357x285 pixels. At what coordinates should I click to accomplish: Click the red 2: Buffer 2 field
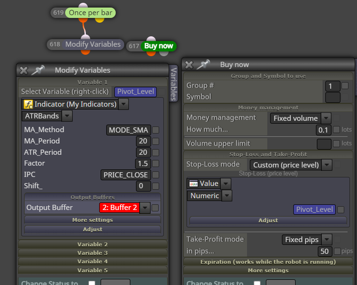click(119, 208)
